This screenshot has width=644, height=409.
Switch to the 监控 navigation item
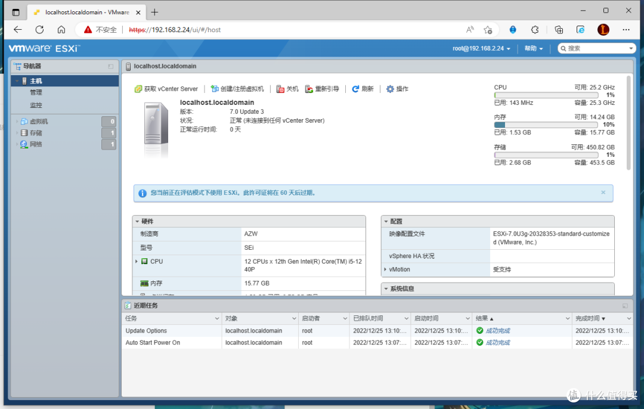pos(37,104)
